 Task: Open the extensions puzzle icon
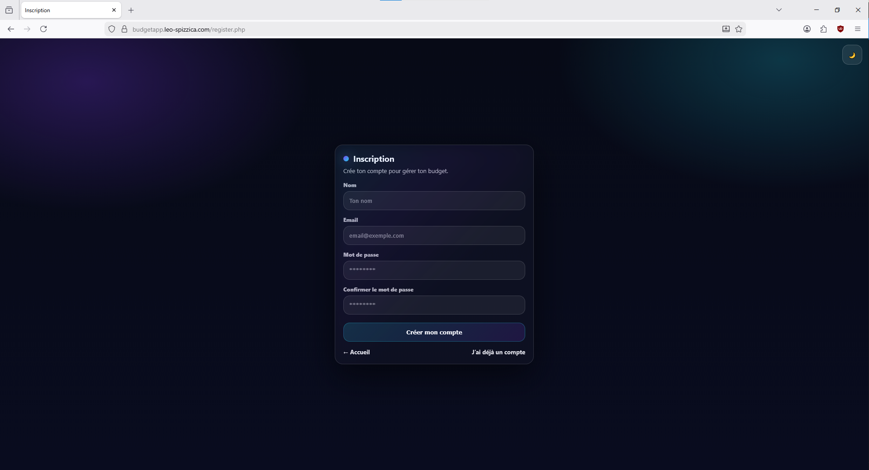tap(824, 29)
